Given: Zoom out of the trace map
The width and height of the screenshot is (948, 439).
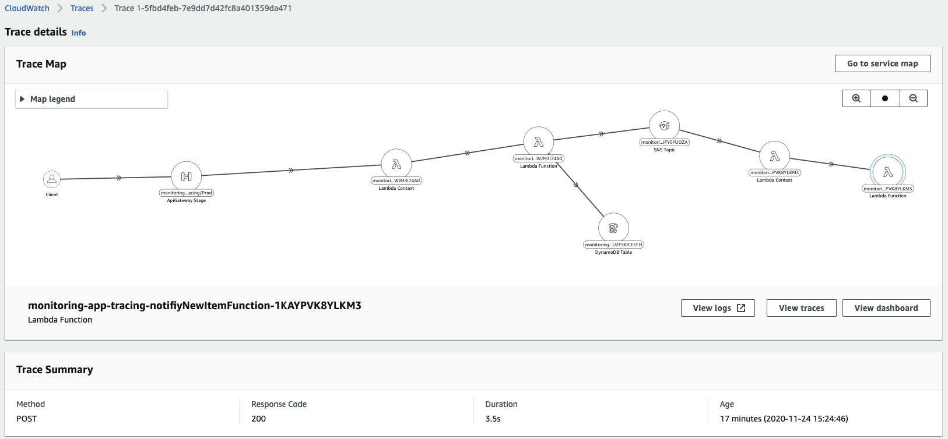Looking at the screenshot, I should [914, 98].
